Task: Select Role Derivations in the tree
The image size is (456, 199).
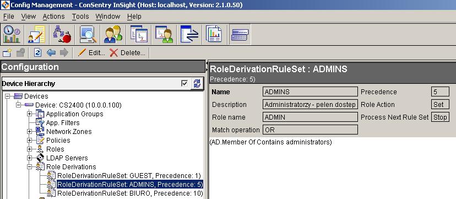Action: (71, 166)
